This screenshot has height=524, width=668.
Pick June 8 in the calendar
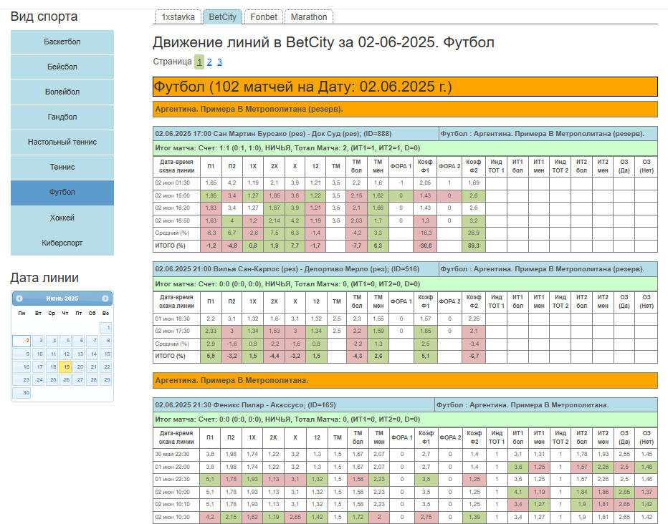pos(105,341)
